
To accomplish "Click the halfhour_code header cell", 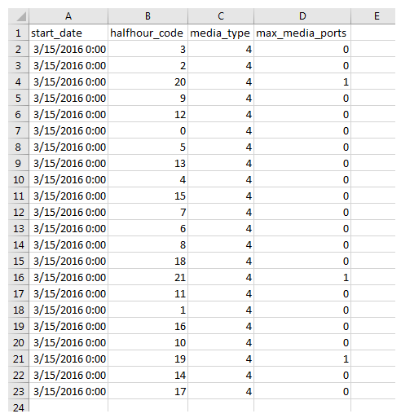I will pos(148,33).
